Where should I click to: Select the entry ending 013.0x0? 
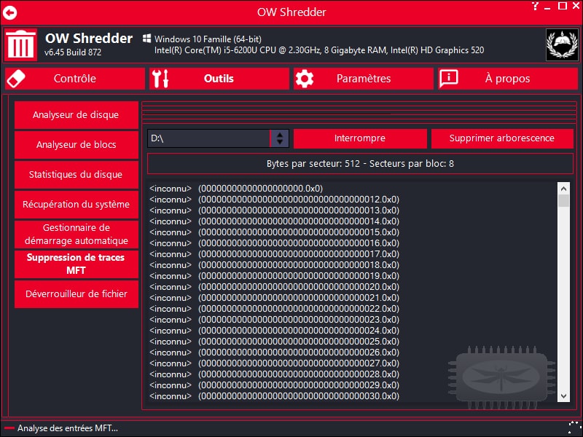pos(275,210)
